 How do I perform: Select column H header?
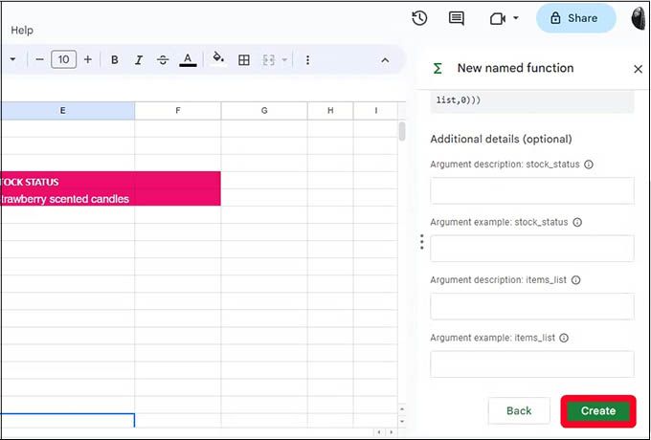click(x=330, y=111)
